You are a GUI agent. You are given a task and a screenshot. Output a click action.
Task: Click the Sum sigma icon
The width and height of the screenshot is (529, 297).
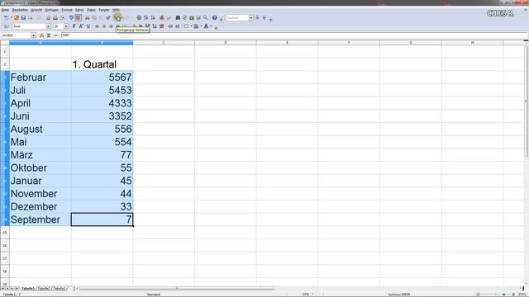point(49,35)
